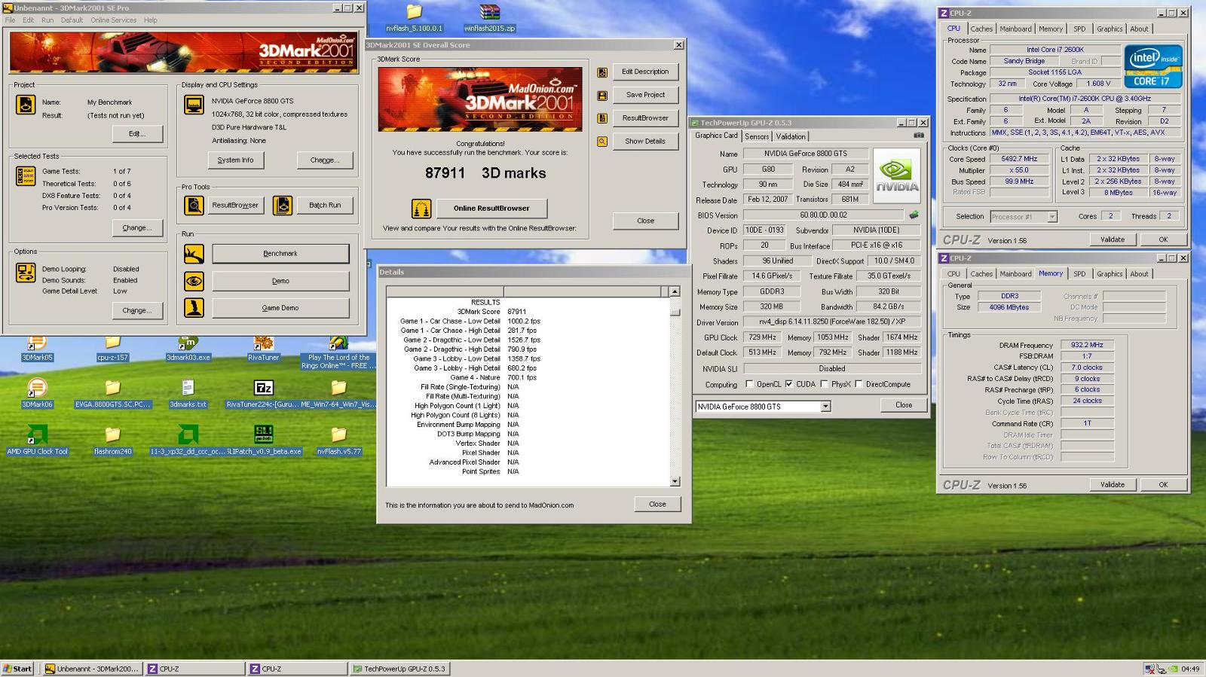Open the 3dmarks.txt file icon
Image resolution: width=1206 pixels, height=677 pixels.
click(188, 395)
